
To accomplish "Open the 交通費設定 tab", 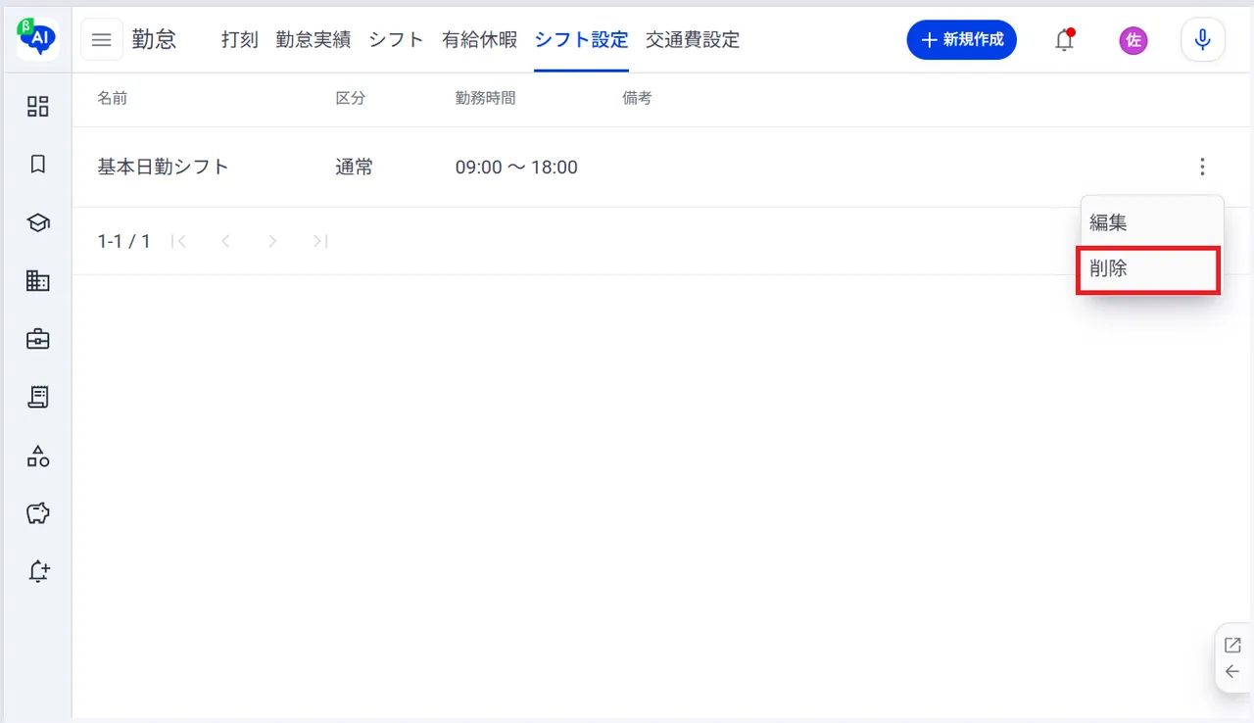I will (693, 40).
